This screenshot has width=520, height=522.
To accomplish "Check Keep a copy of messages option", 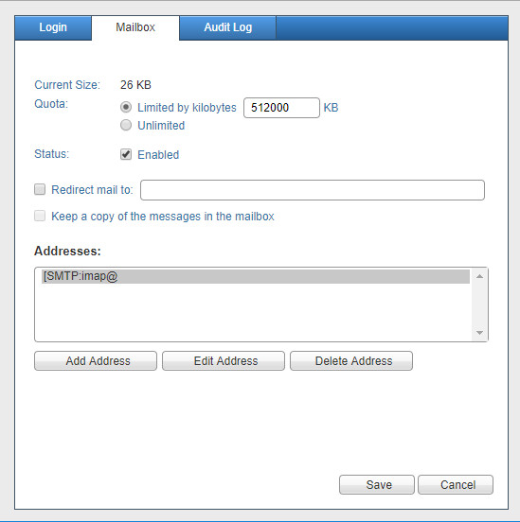I will (40, 216).
